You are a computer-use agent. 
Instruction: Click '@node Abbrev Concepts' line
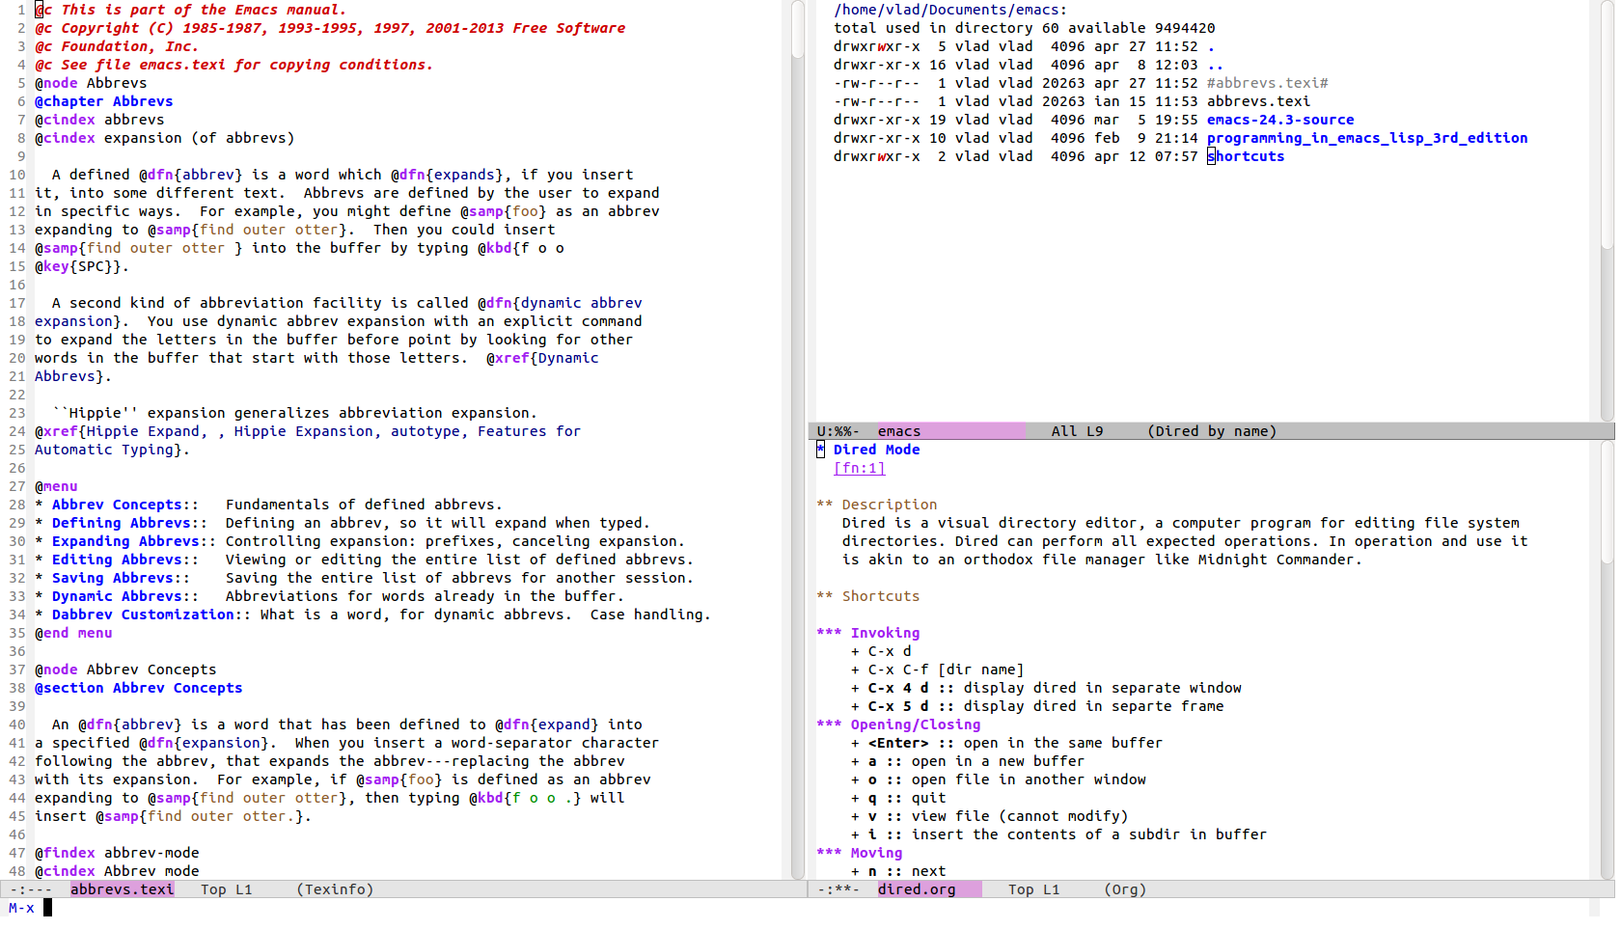click(x=125, y=669)
